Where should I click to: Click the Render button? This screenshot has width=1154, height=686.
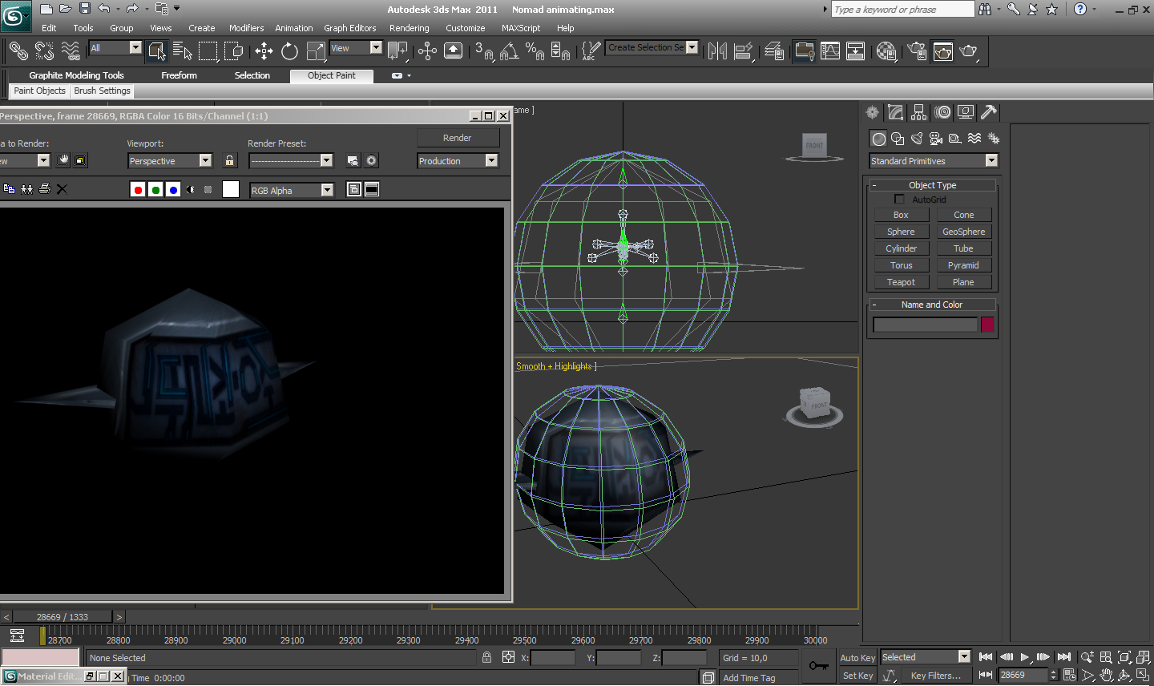pyautogui.click(x=458, y=138)
